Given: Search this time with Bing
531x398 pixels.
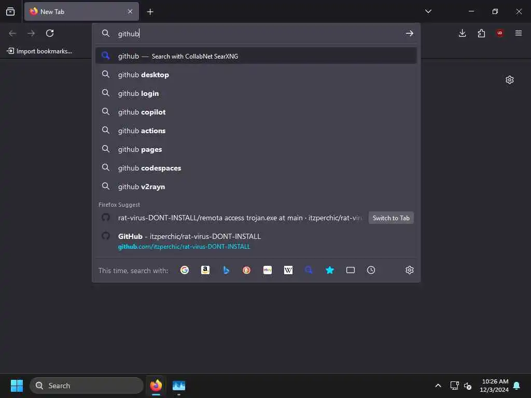Looking at the screenshot, I should coord(226,269).
